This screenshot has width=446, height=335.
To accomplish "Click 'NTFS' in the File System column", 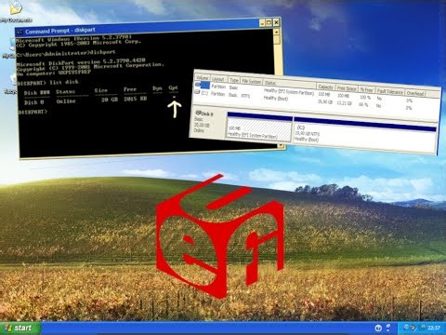I will tap(245, 96).
